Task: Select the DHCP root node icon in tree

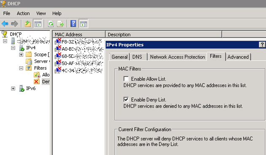Action: 5,34
